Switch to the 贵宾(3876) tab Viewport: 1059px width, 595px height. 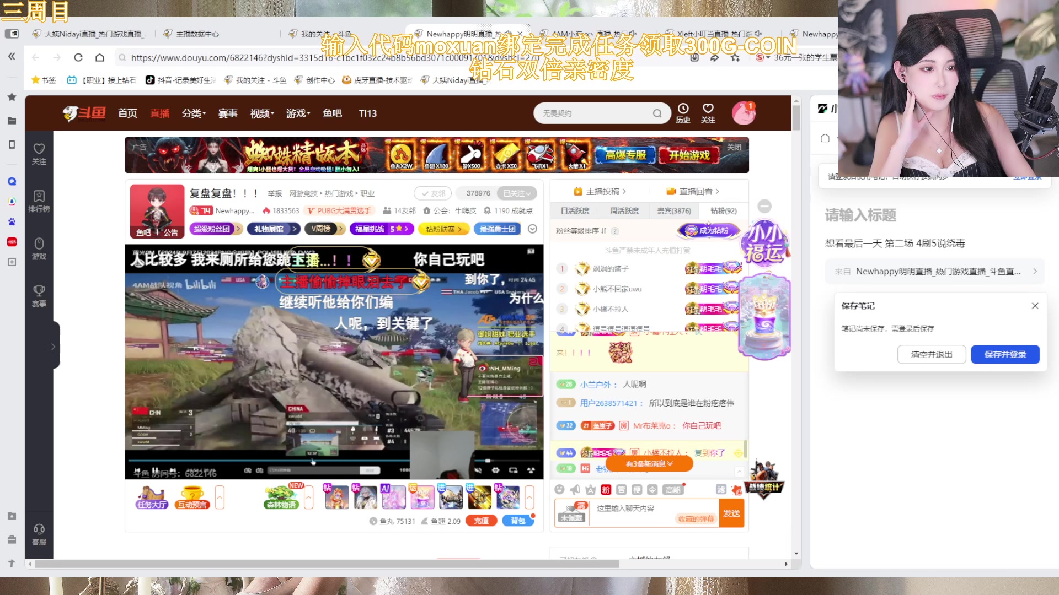[x=673, y=210]
